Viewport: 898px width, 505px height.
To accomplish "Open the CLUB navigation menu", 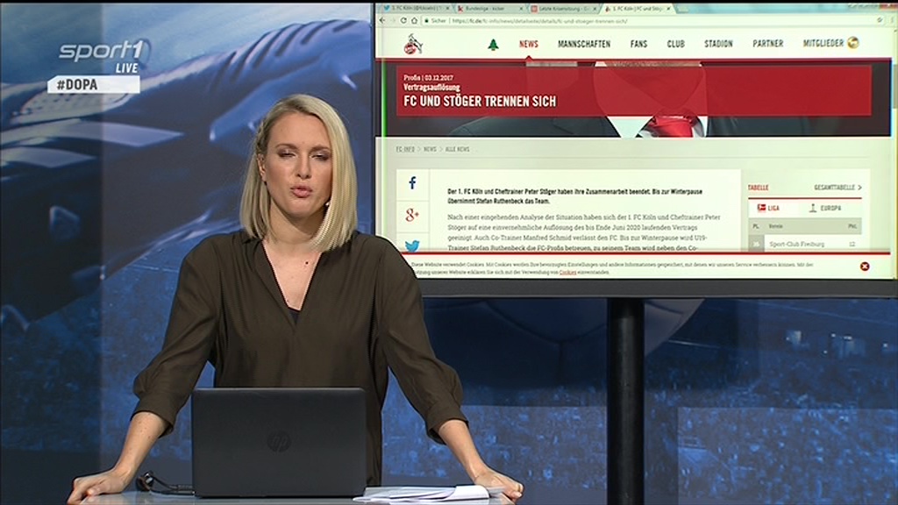I will [676, 44].
